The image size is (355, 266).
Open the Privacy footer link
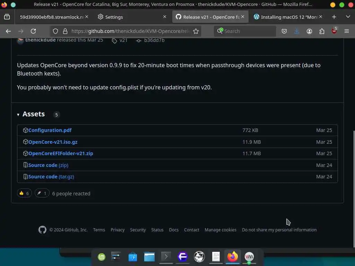click(x=118, y=230)
